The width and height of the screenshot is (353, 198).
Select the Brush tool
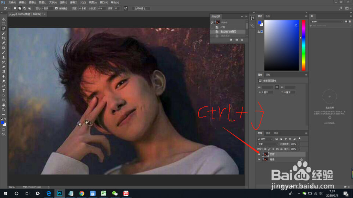pyautogui.click(x=4, y=52)
